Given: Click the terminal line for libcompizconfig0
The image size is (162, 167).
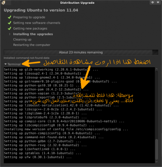Looking at the screenshot, I should pos(49,125).
